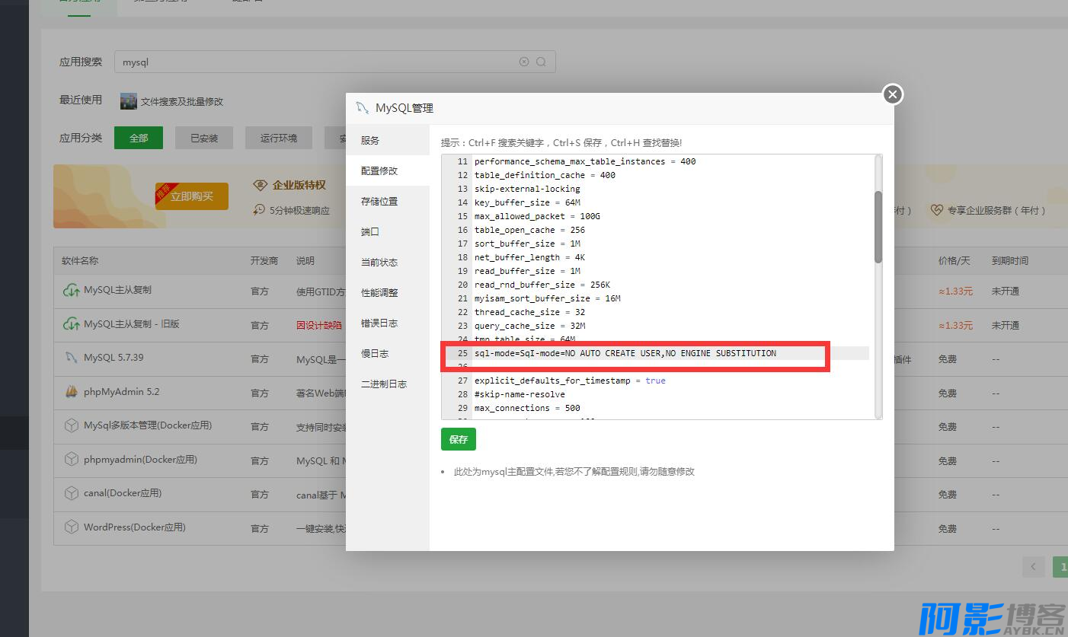1068x637 pixels.
Task: Click the thread_cache_size = 32 line
Action: [x=529, y=312]
